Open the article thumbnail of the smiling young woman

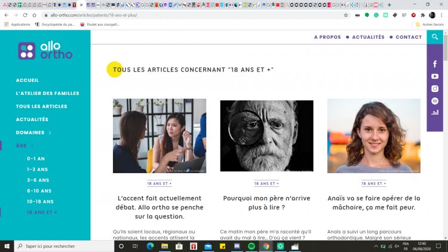[x=373, y=136]
